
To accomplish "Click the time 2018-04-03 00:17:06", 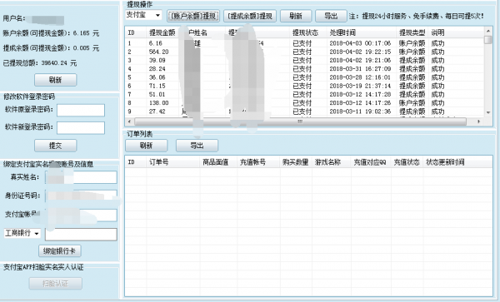I will pyautogui.click(x=360, y=43).
